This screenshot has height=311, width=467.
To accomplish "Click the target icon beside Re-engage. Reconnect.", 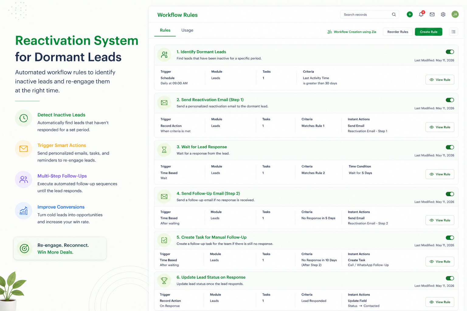I will pos(24,248).
